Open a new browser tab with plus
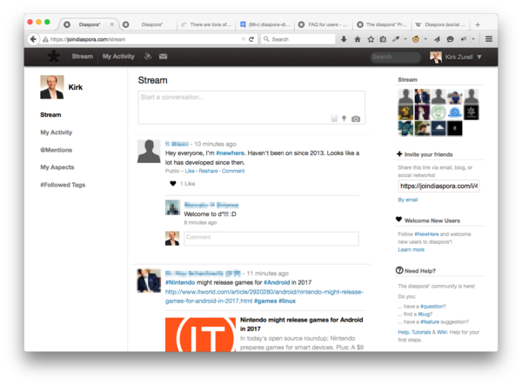This screenshot has height=386, width=522. (x=478, y=24)
